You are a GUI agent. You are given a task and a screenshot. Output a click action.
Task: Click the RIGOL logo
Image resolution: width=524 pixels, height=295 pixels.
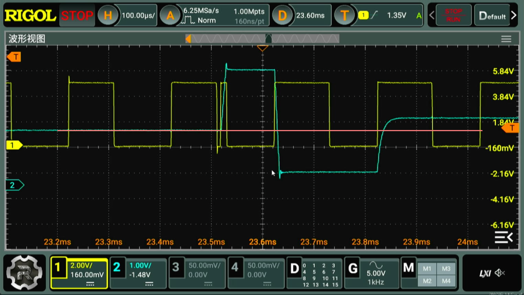(x=30, y=16)
